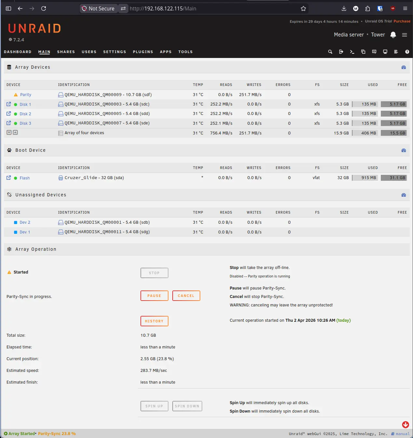Click the Disk 1 green status indicator
The width and height of the screenshot is (413, 438).
coord(16,105)
